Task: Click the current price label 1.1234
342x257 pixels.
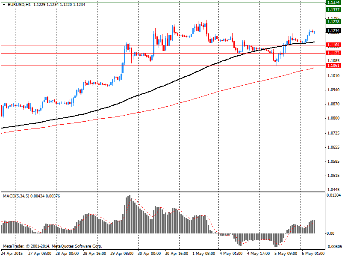Action: pyautogui.click(x=333, y=31)
